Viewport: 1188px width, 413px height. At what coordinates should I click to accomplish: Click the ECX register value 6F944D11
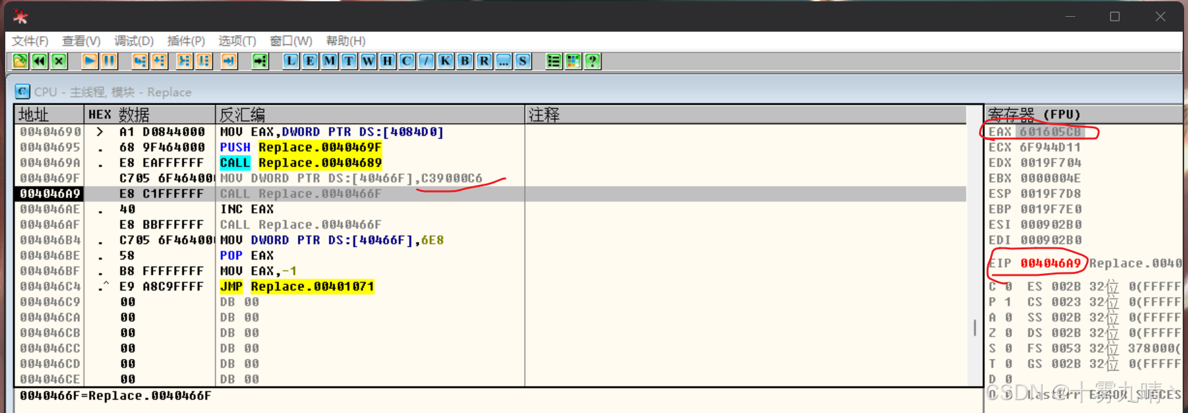1051,147
